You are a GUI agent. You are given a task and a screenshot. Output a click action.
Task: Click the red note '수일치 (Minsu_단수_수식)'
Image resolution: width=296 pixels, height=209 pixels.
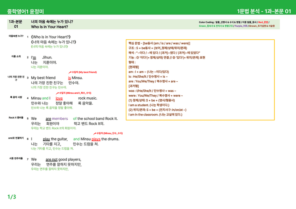click(109, 133)
